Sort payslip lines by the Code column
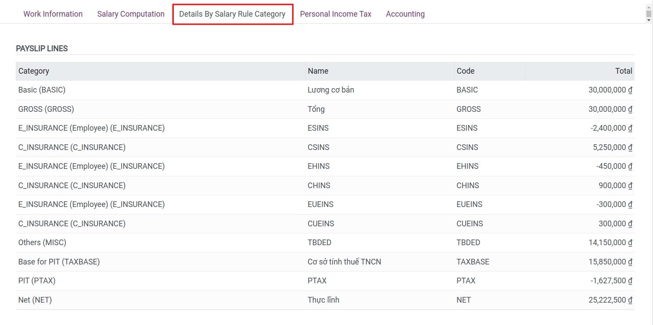Image resolution: width=653 pixels, height=325 pixels. [x=465, y=71]
